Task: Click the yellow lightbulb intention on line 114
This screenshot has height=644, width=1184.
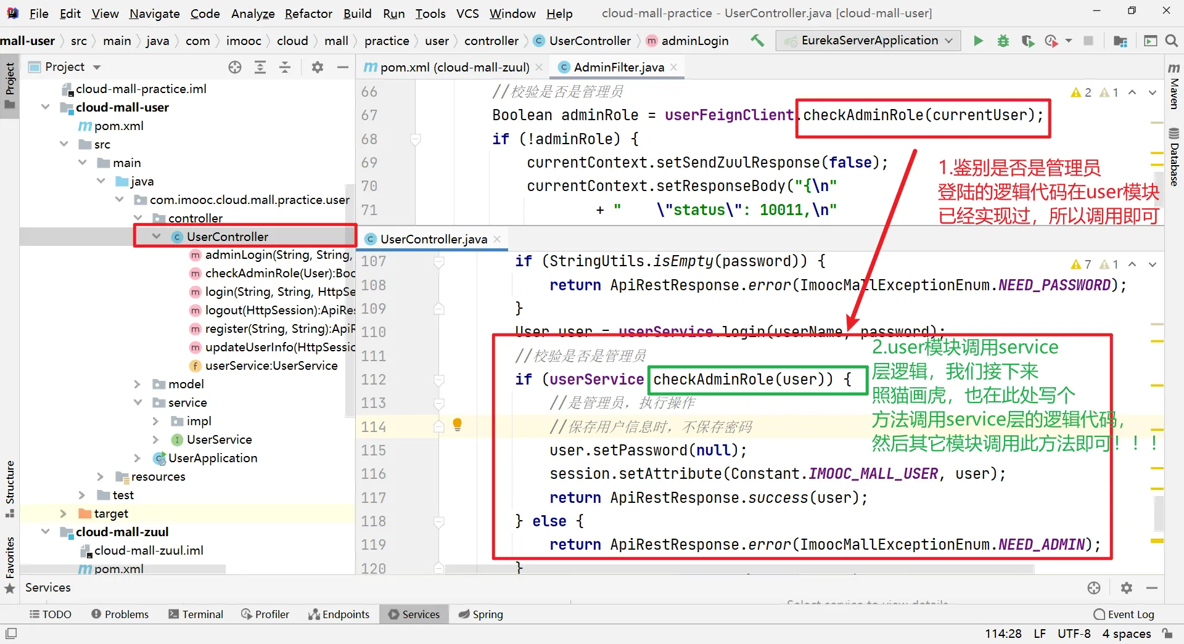Action: click(x=457, y=424)
